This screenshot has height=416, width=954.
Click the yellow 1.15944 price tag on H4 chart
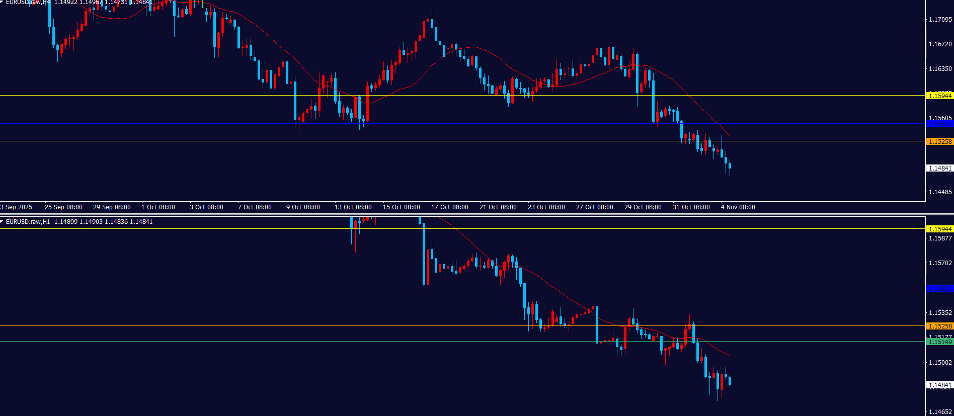coord(939,96)
